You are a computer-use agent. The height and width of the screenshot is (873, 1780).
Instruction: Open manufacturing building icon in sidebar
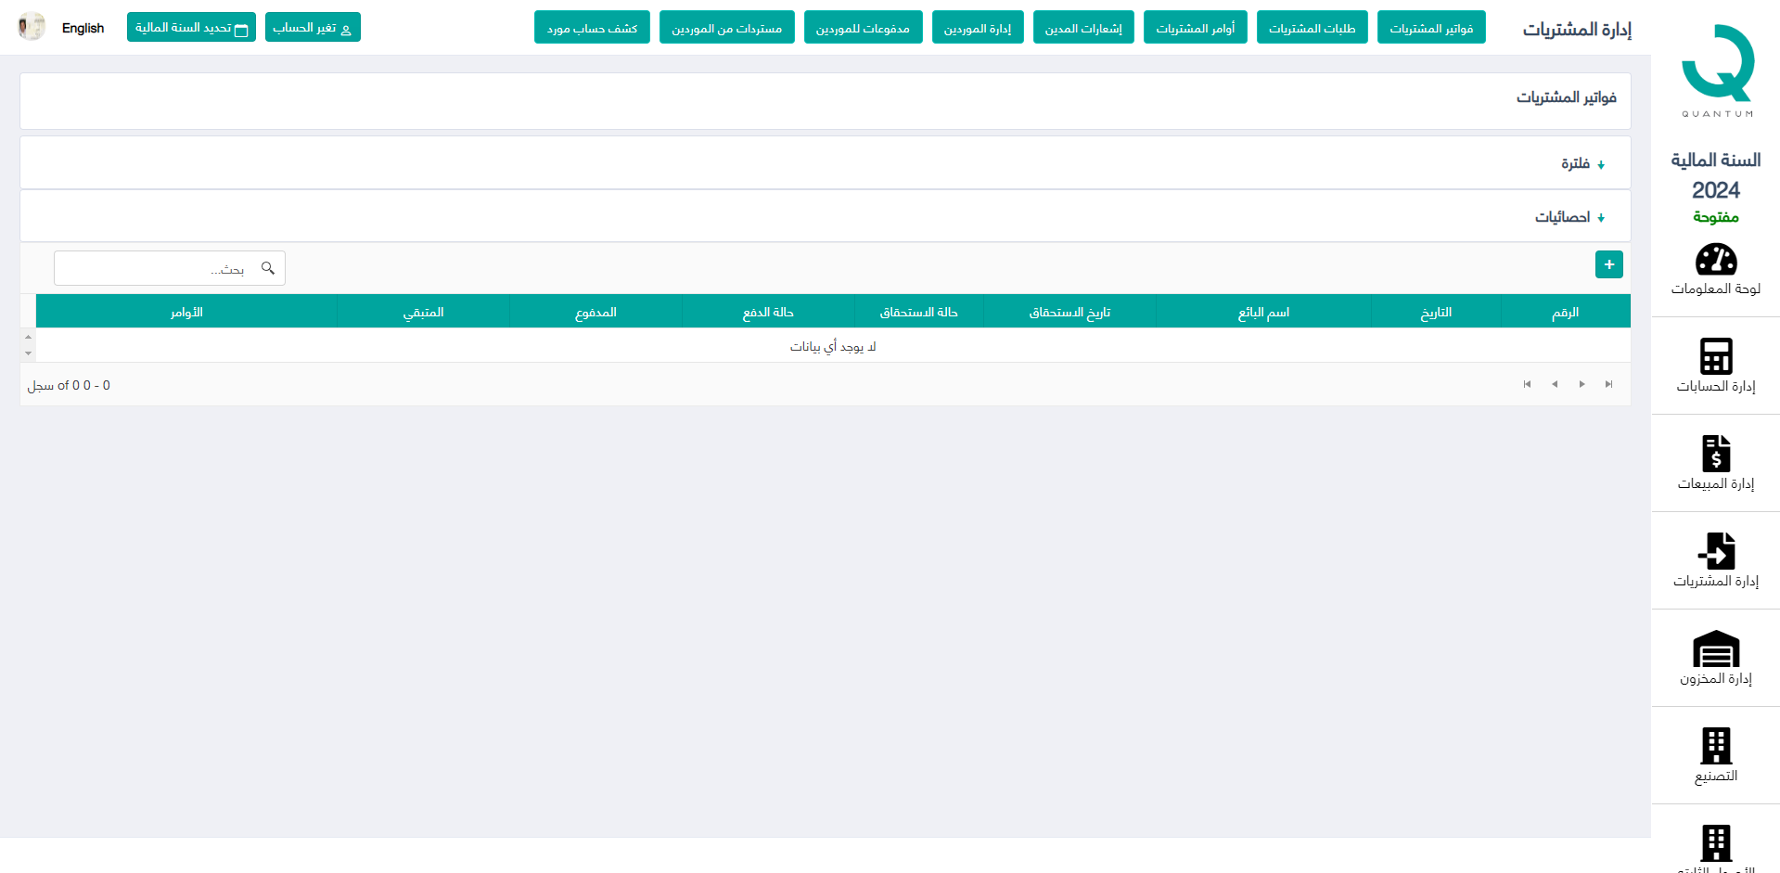point(1715,746)
